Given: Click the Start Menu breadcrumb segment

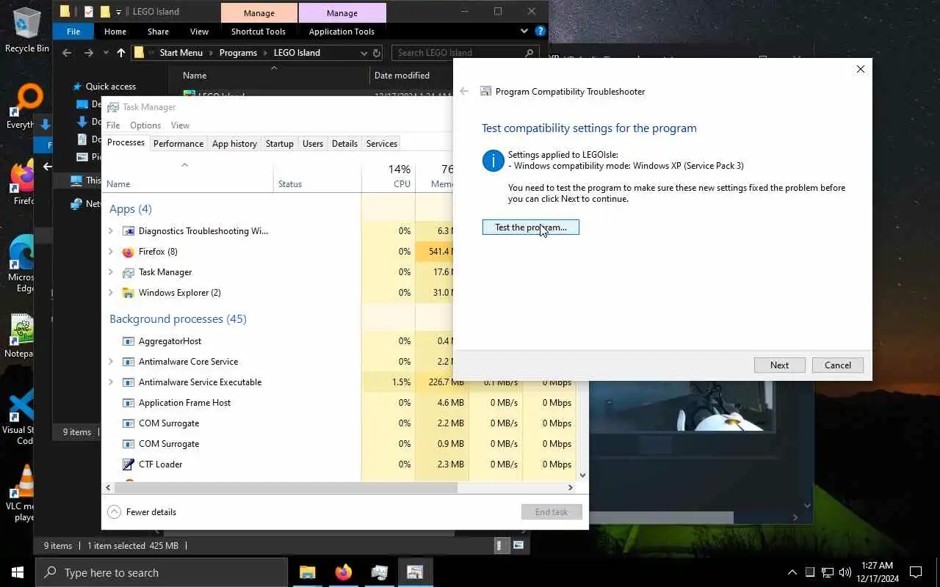Looking at the screenshot, I should (x=181, y=53).
